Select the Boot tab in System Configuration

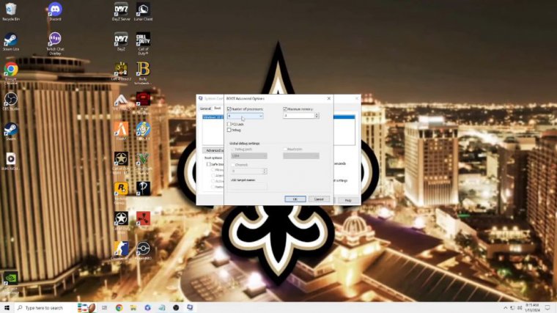217,108
